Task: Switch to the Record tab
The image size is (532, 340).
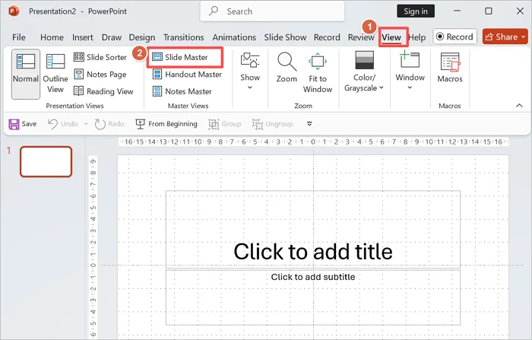Action: pos(327,37)
